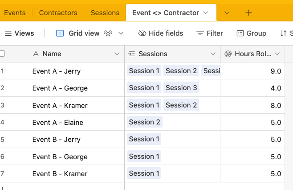293x190 pixels.
Task: Open the Hours Rollup column dropdown
Action: pos(277,54)
